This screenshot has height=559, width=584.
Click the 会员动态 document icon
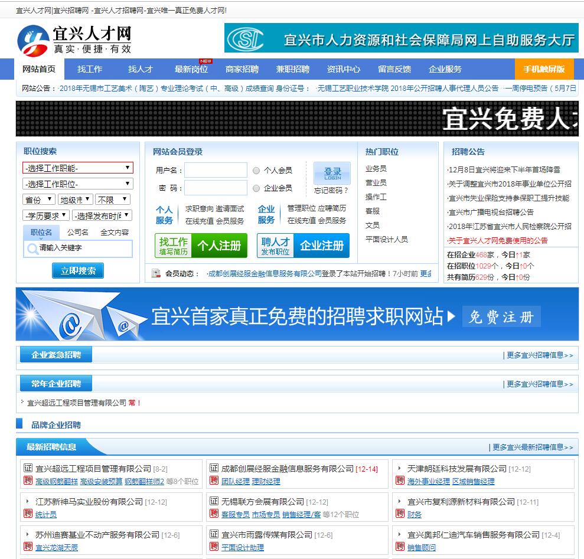tap(156, 273)
